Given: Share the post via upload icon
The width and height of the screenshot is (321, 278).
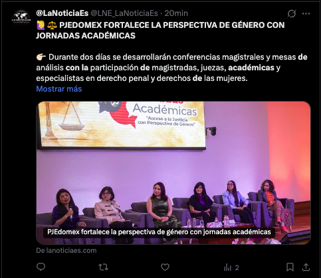Looking at the screenshot, I should tap(306, 267).
